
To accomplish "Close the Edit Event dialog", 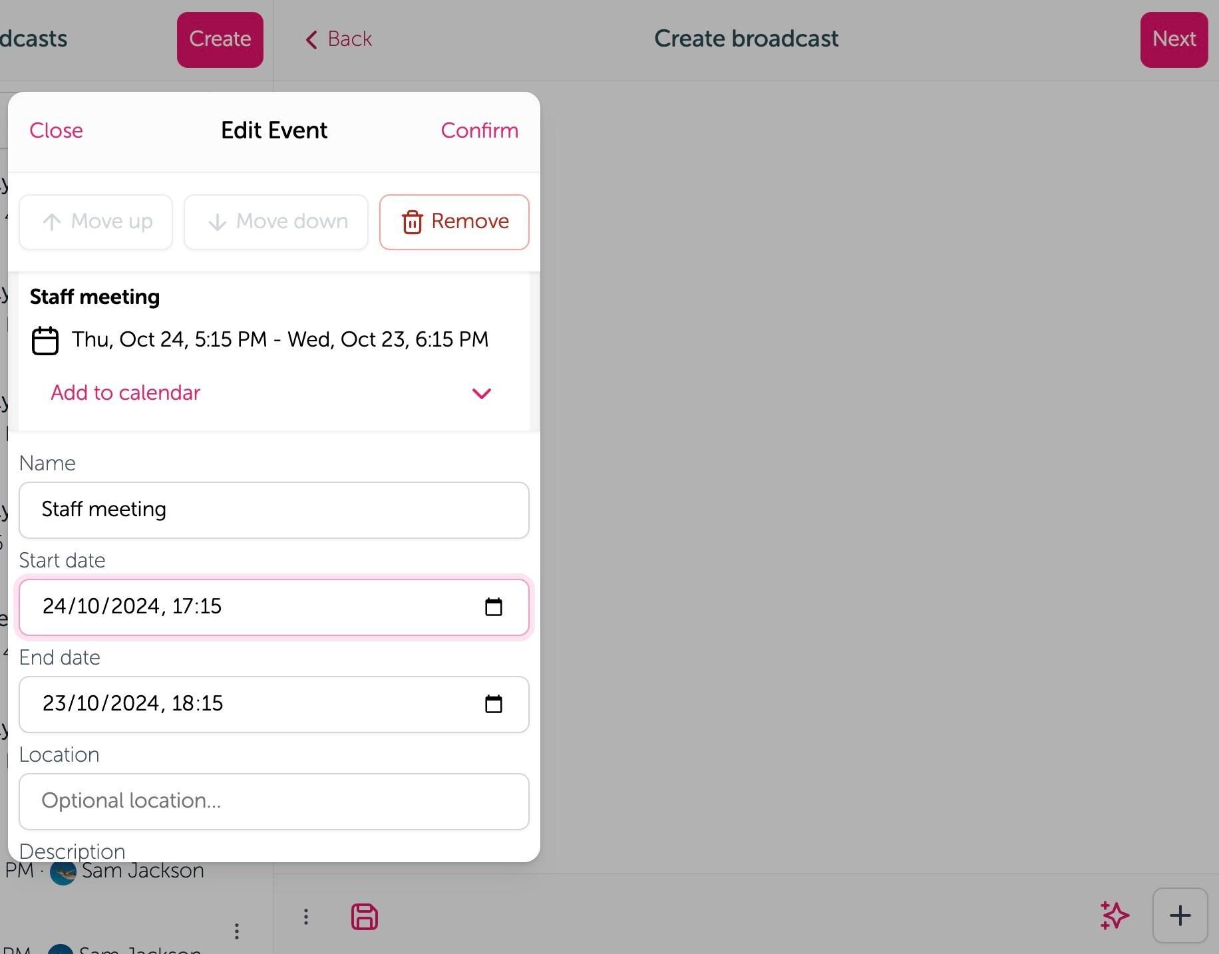I will coord(57,130).
